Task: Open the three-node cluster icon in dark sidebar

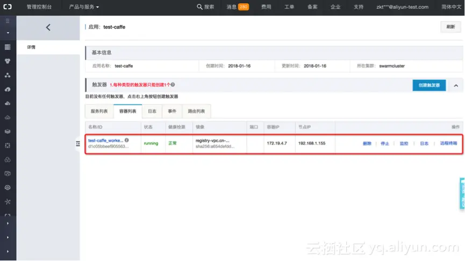Action: click(x=8, y=75)
